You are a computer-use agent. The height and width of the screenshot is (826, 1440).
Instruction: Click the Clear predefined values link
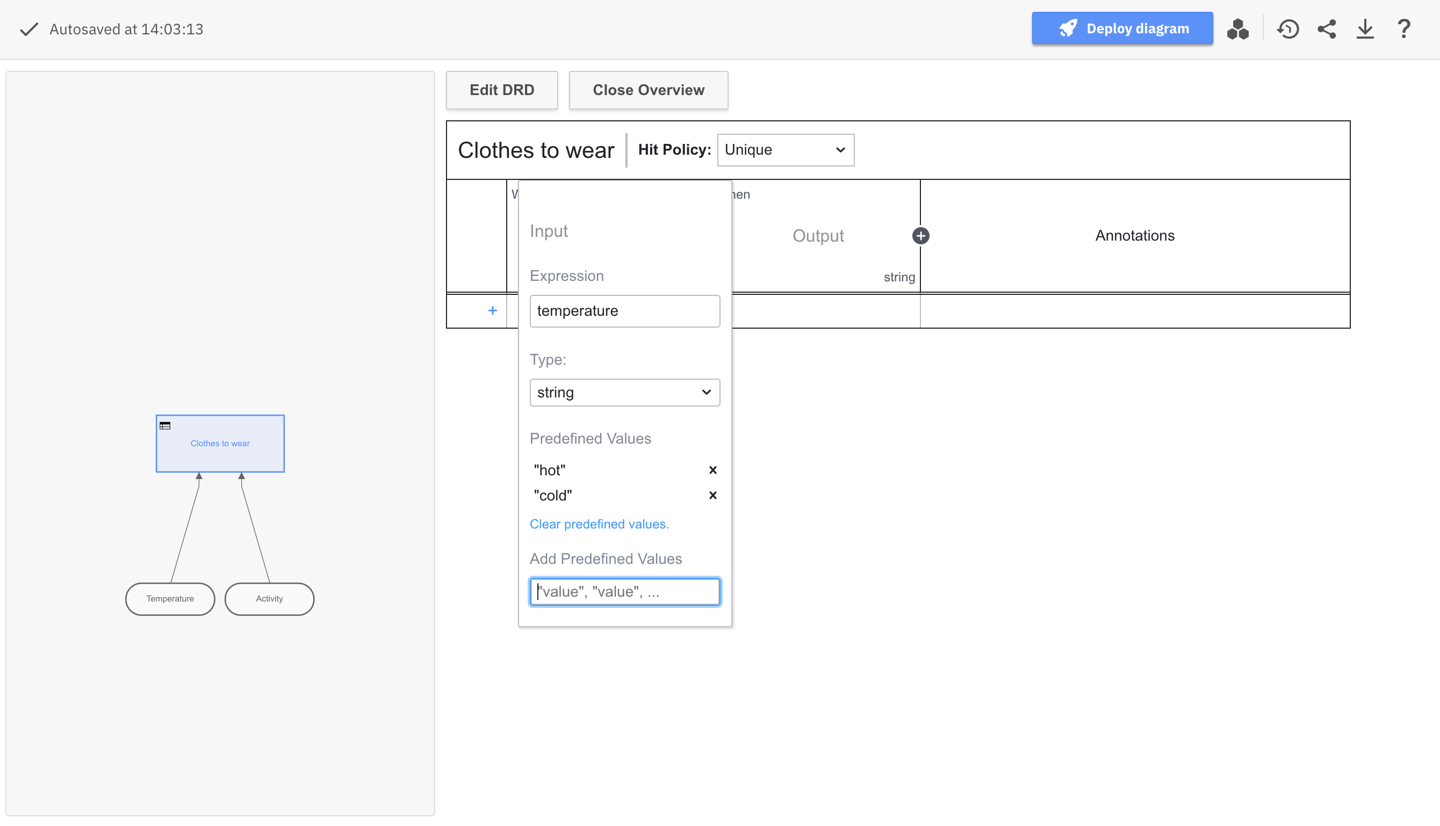pos(599,524)
